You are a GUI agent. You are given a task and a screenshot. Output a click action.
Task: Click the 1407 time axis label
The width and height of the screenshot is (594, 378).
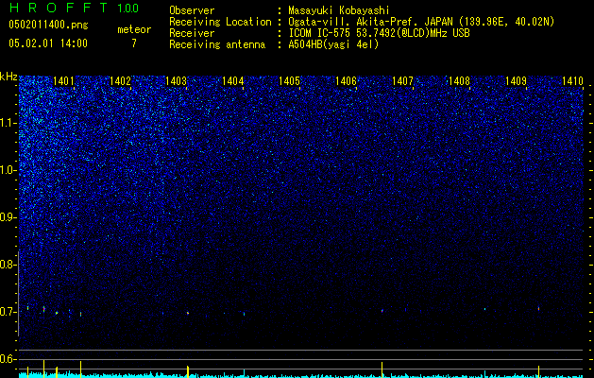tap(402, 81)
